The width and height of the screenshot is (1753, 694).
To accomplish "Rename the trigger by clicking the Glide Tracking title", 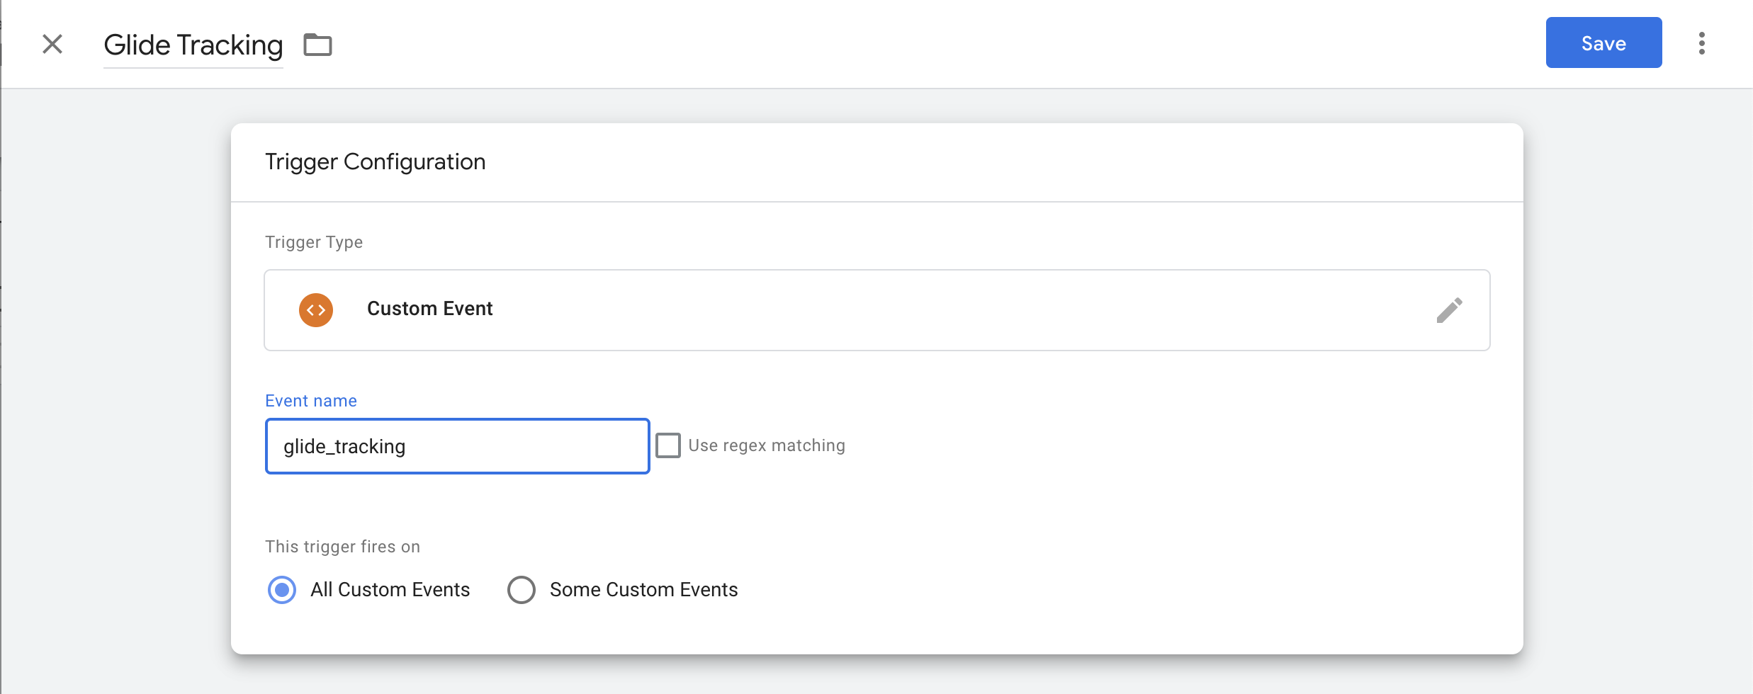I will point(193,45).
